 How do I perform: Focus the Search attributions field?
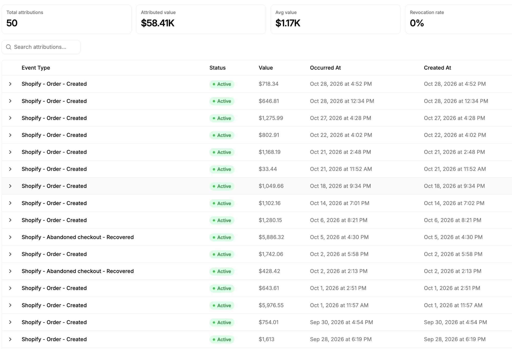tap(41, 47)
